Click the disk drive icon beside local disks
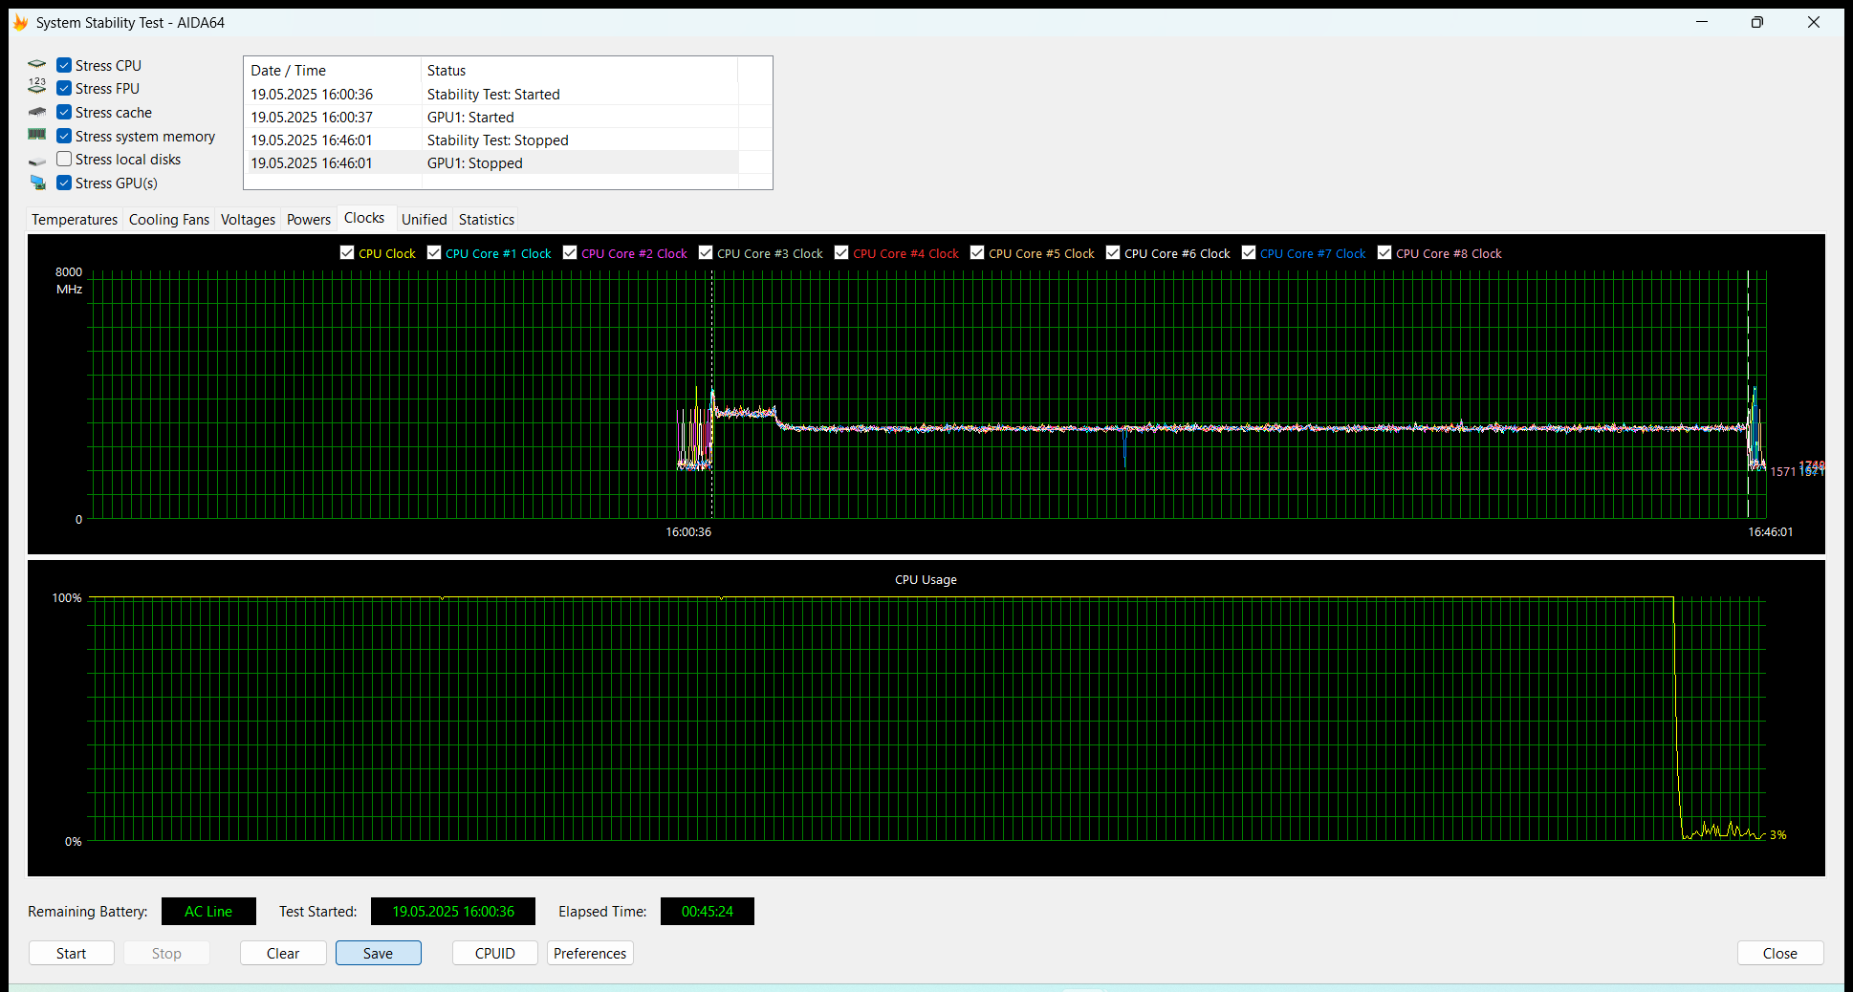This screenshot has width=1853, height=992. coord(37,161)
